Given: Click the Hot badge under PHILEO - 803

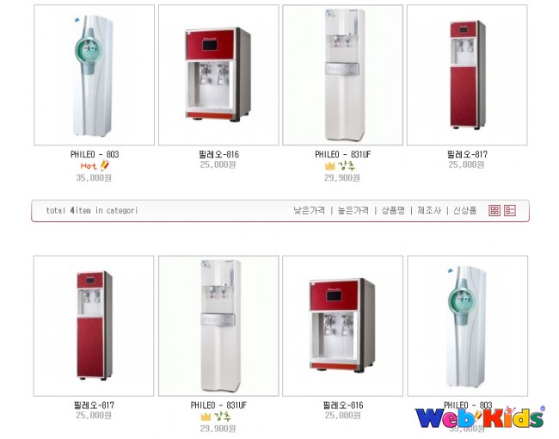Looking at the screenshot, I should point(95,165).
